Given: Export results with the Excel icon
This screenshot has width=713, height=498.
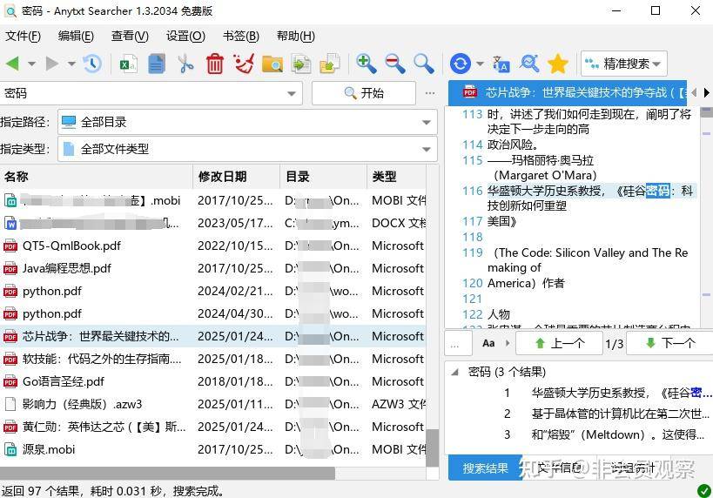Looking at the screenshot, I should [128, 64].
